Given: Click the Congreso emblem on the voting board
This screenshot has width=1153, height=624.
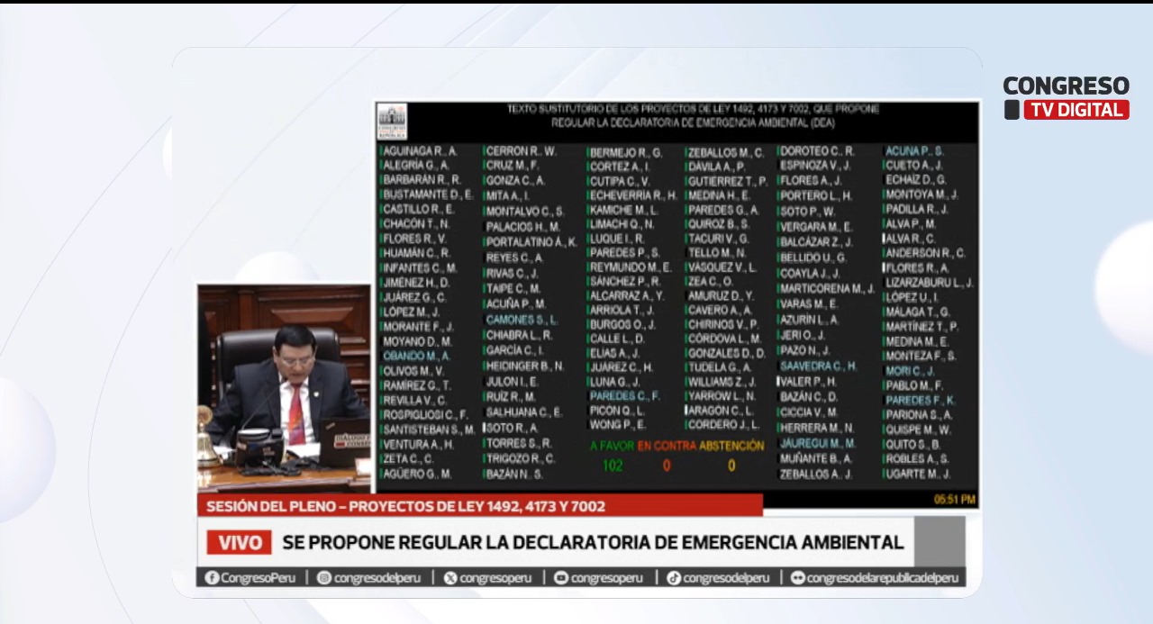Looking at the screenshot, I should [x=392, y=121].
